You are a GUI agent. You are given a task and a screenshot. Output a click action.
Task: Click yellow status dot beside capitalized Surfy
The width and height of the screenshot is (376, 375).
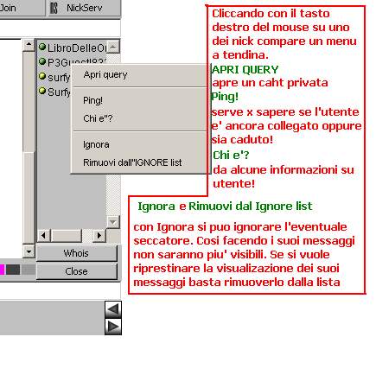[42, 91]
